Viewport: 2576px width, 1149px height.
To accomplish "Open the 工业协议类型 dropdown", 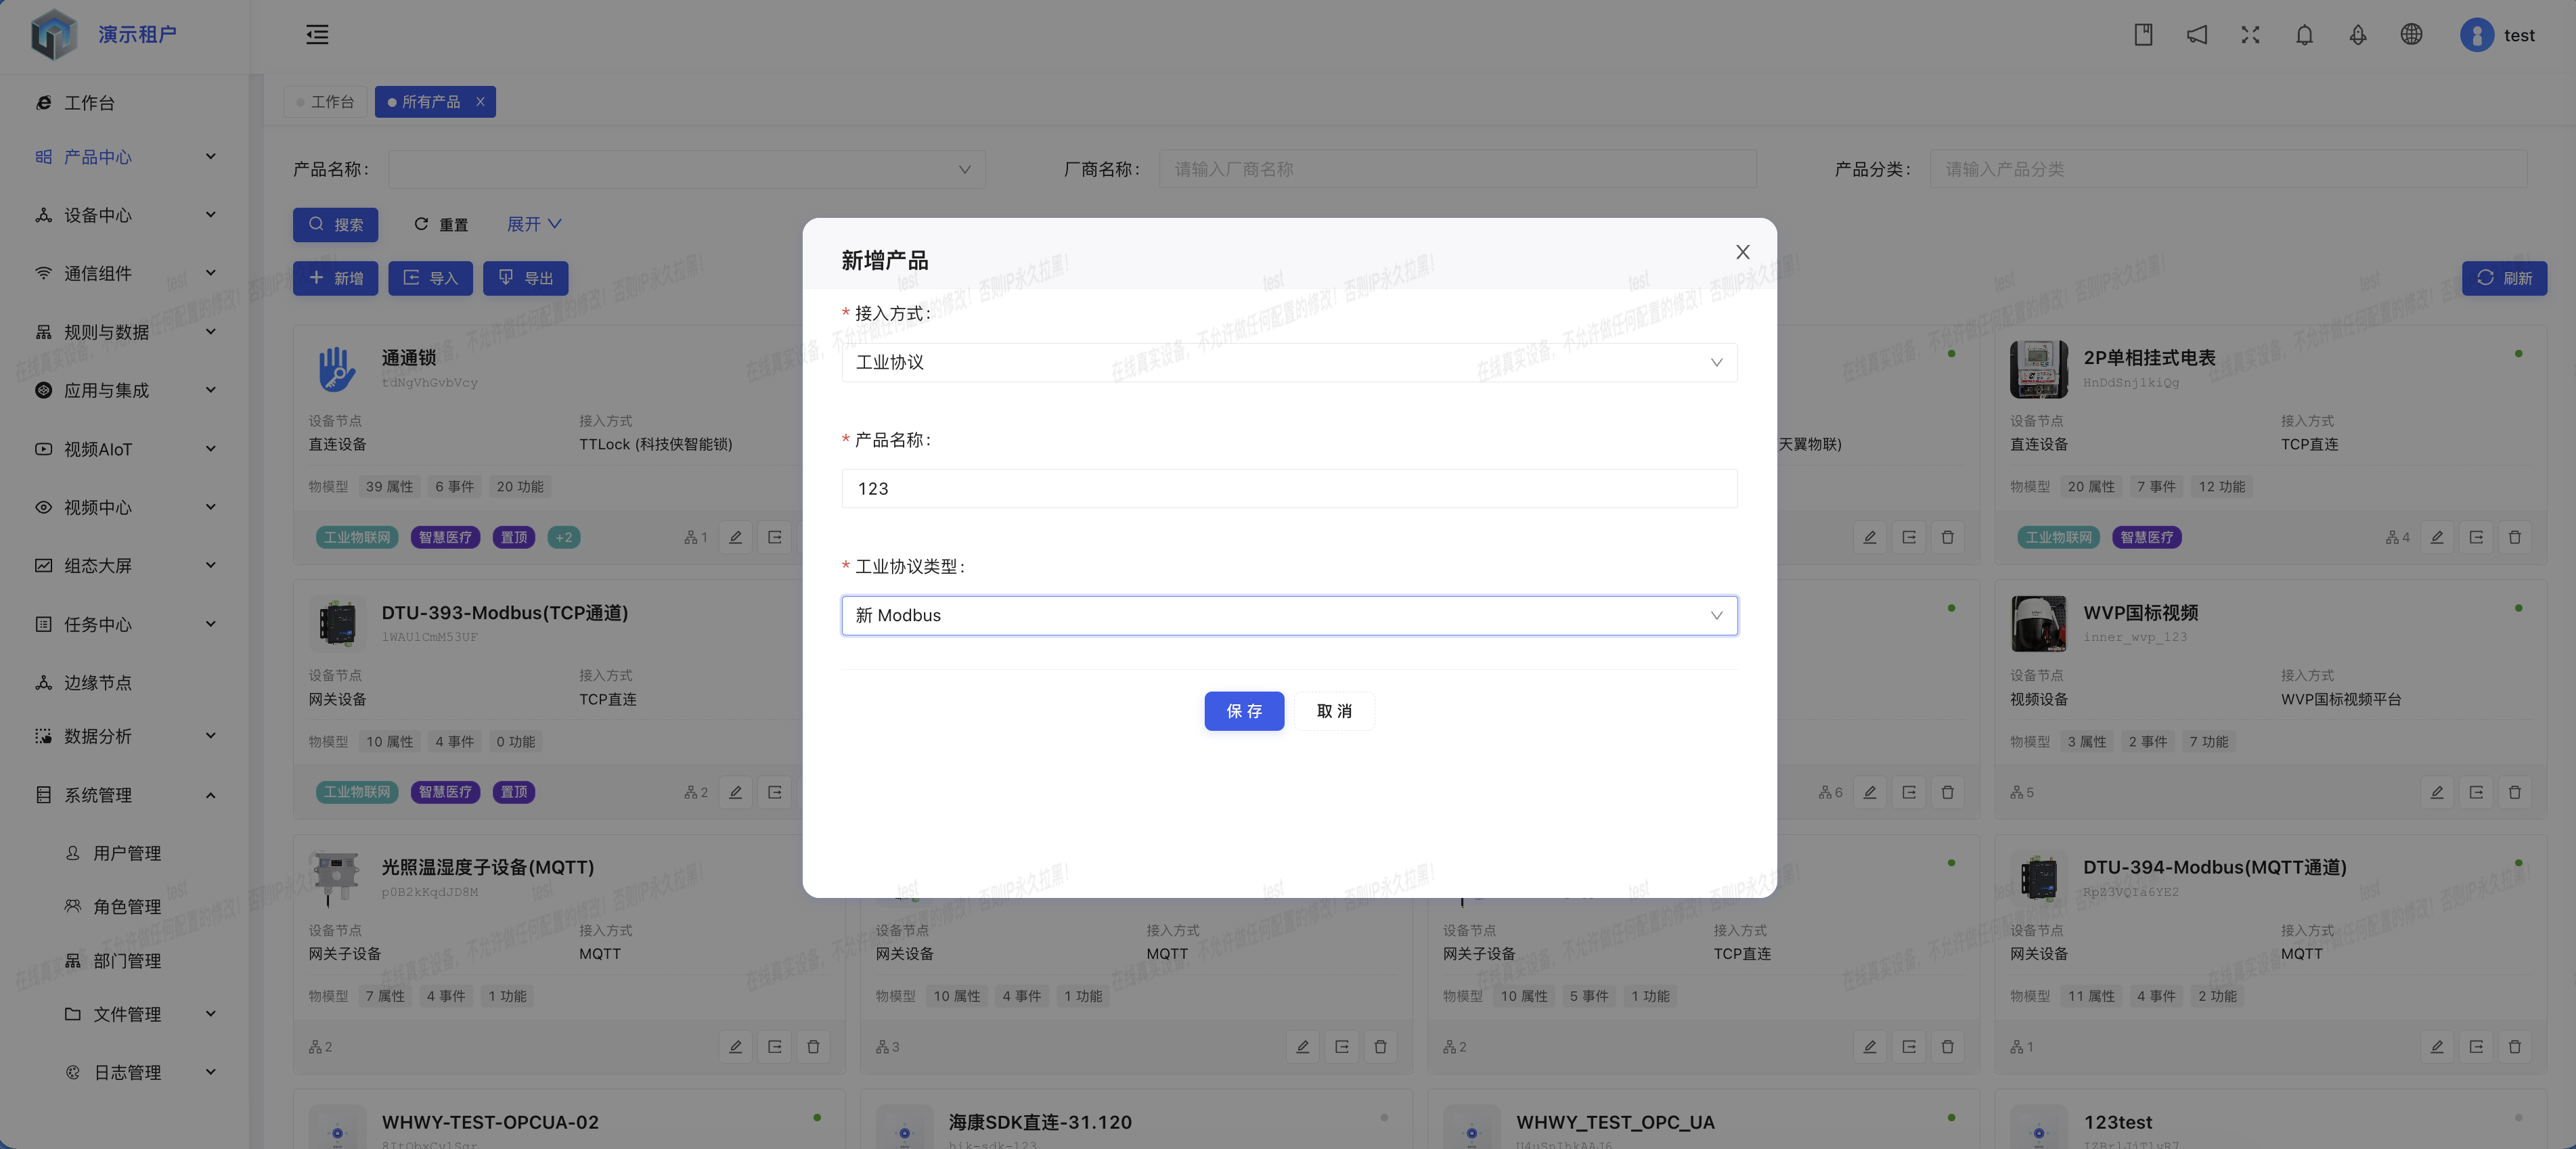I will pyautogui.click(x=1289, y=616).
